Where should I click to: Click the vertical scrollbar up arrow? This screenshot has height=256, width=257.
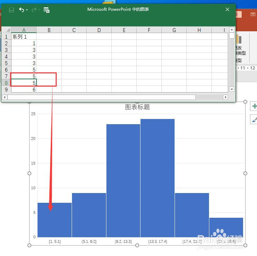pos(232,30)
